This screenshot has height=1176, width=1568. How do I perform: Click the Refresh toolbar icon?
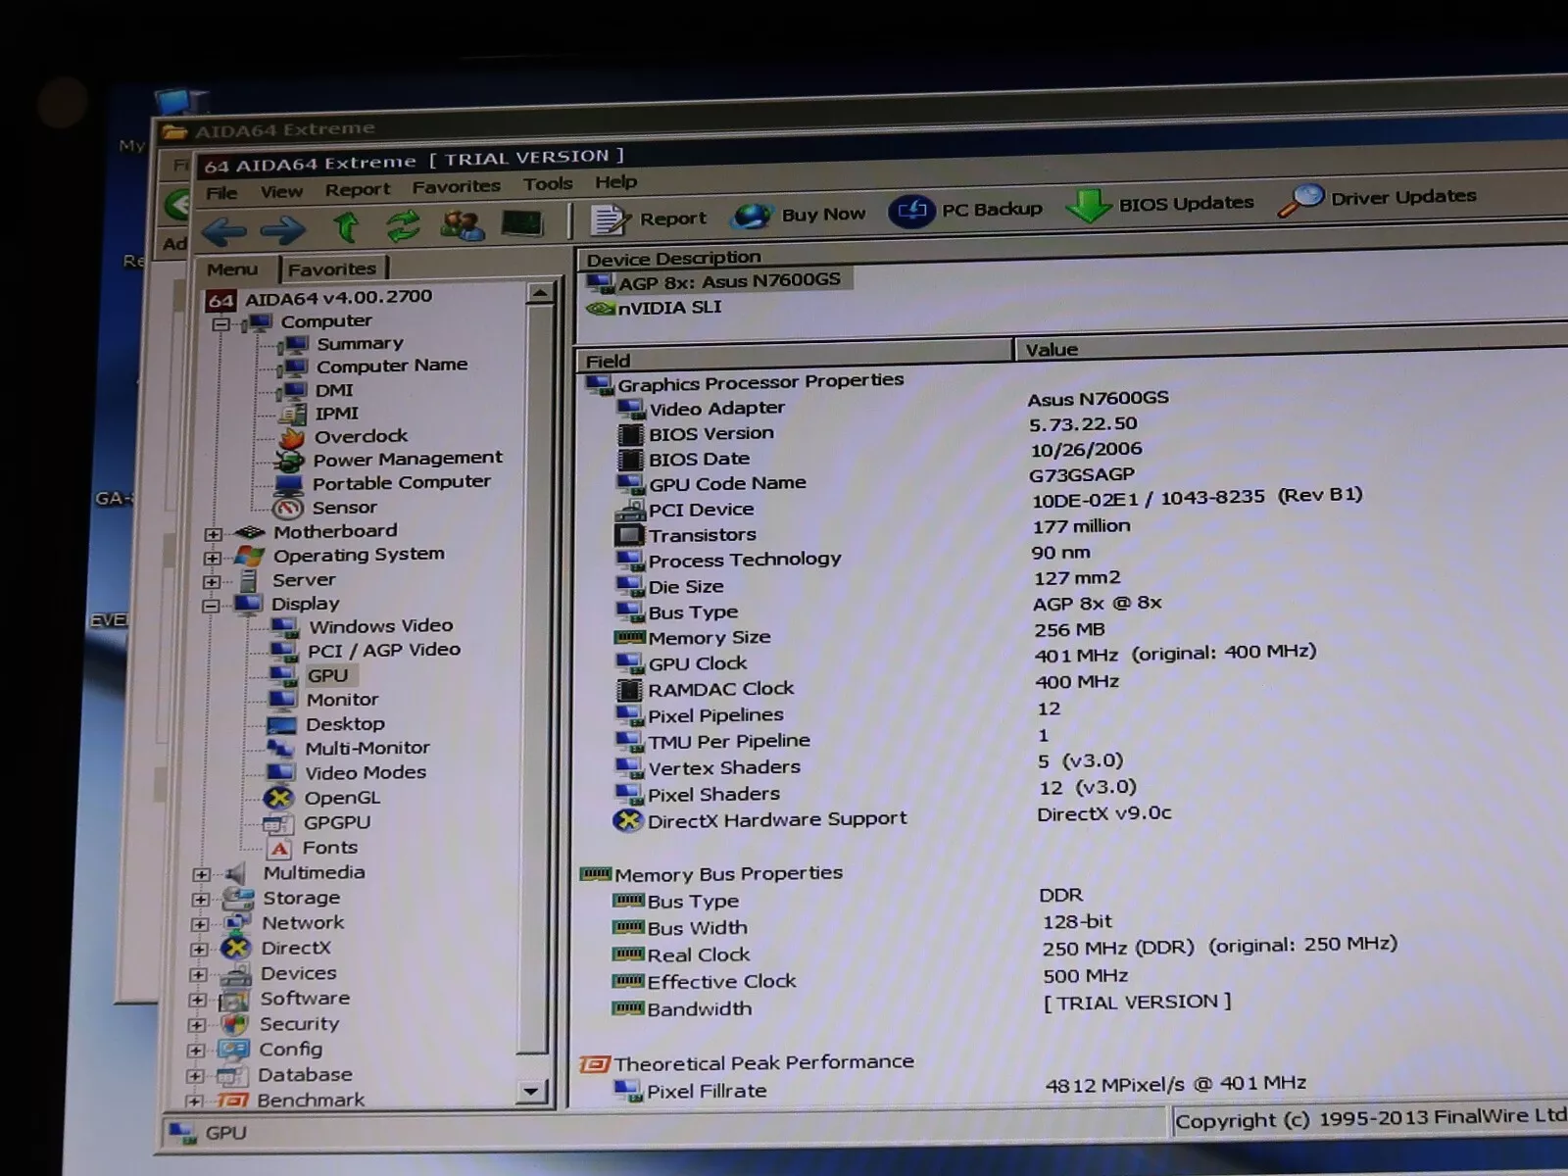pos(403,225)
